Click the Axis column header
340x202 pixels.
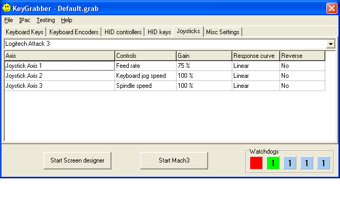59,56
